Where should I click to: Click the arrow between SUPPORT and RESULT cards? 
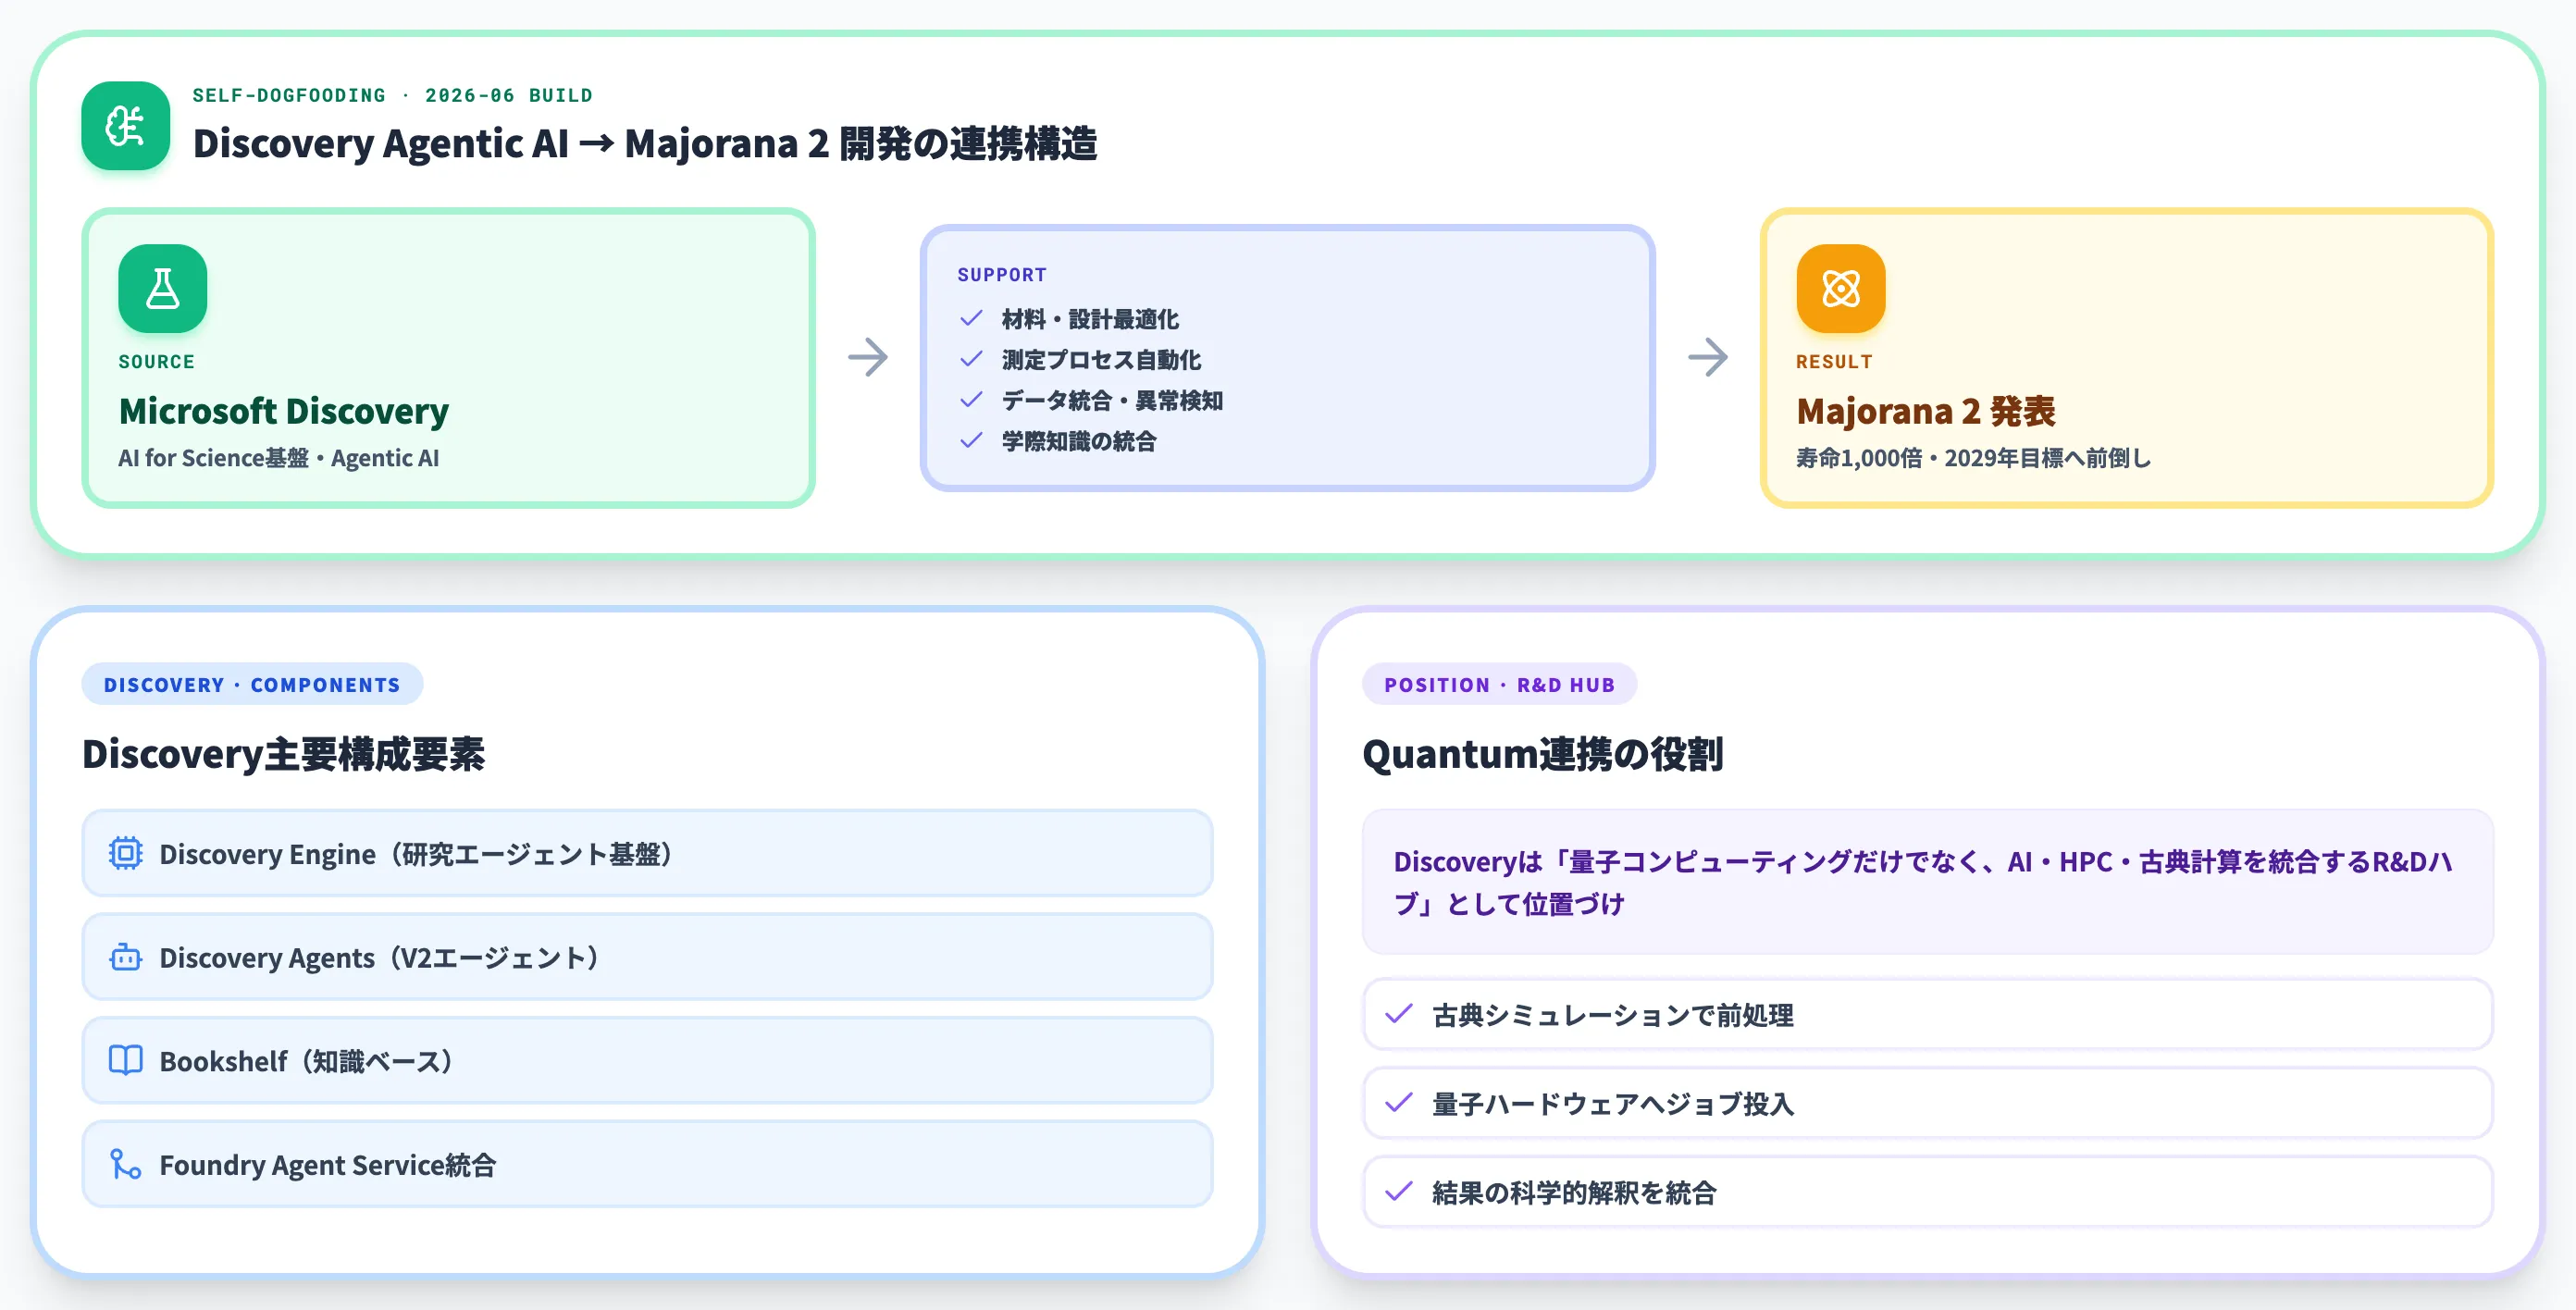click(1707, 357)
